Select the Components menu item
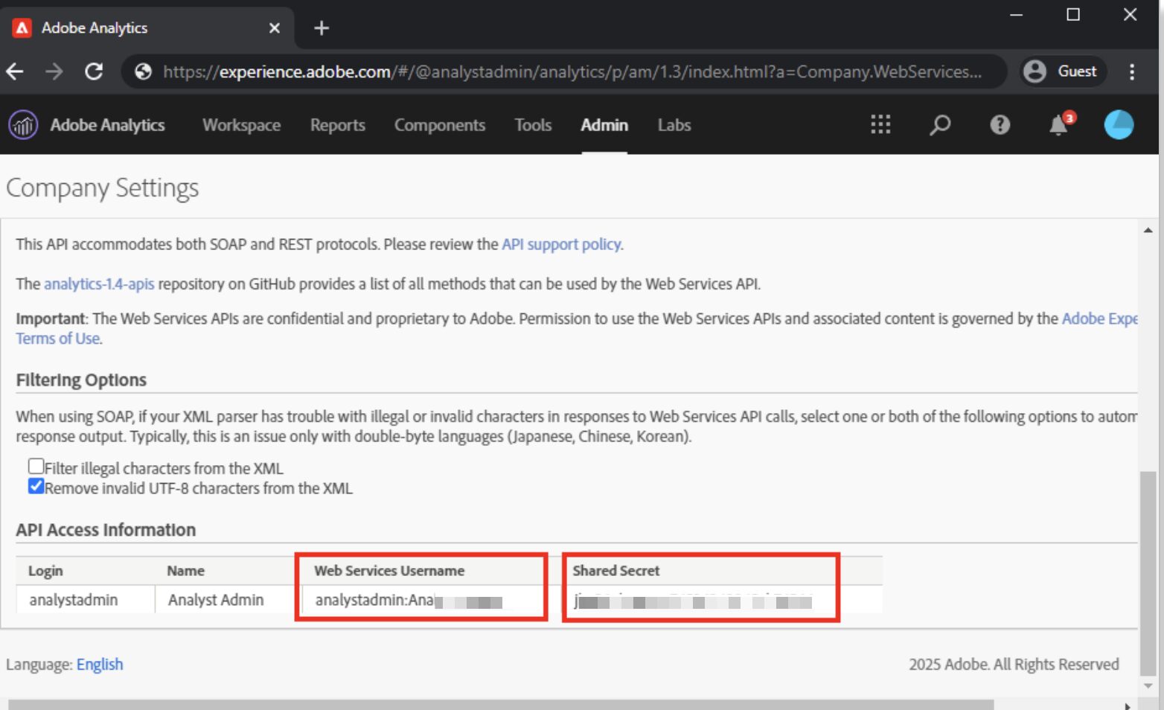This screenshot has width=1164, height=710. pyautogui.click(x=439, y=124)
